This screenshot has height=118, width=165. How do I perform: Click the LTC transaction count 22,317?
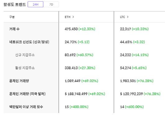(x=126, y=29)
